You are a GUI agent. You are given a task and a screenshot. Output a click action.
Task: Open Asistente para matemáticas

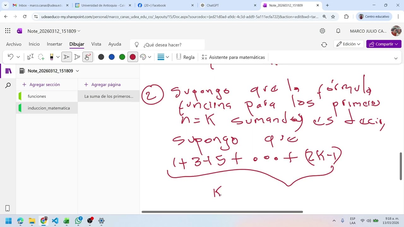(x=233, y=57)
